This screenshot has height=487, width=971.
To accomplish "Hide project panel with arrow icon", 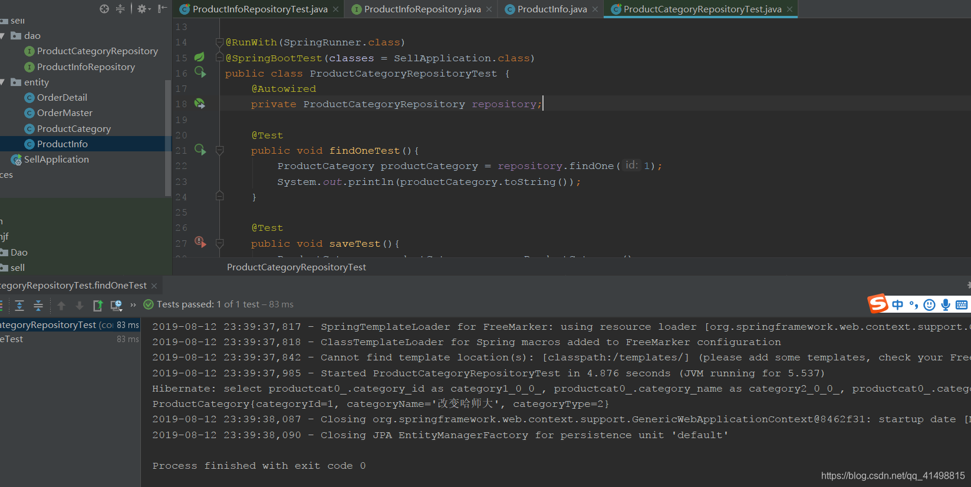I will coord(163,9).
